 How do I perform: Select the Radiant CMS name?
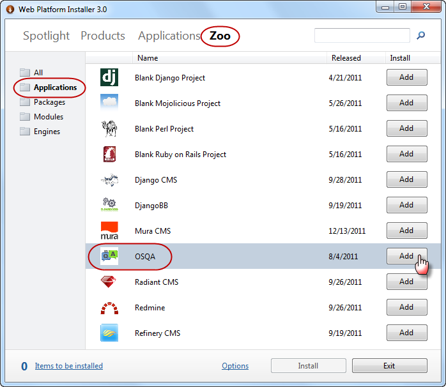(x=157, y=282)
